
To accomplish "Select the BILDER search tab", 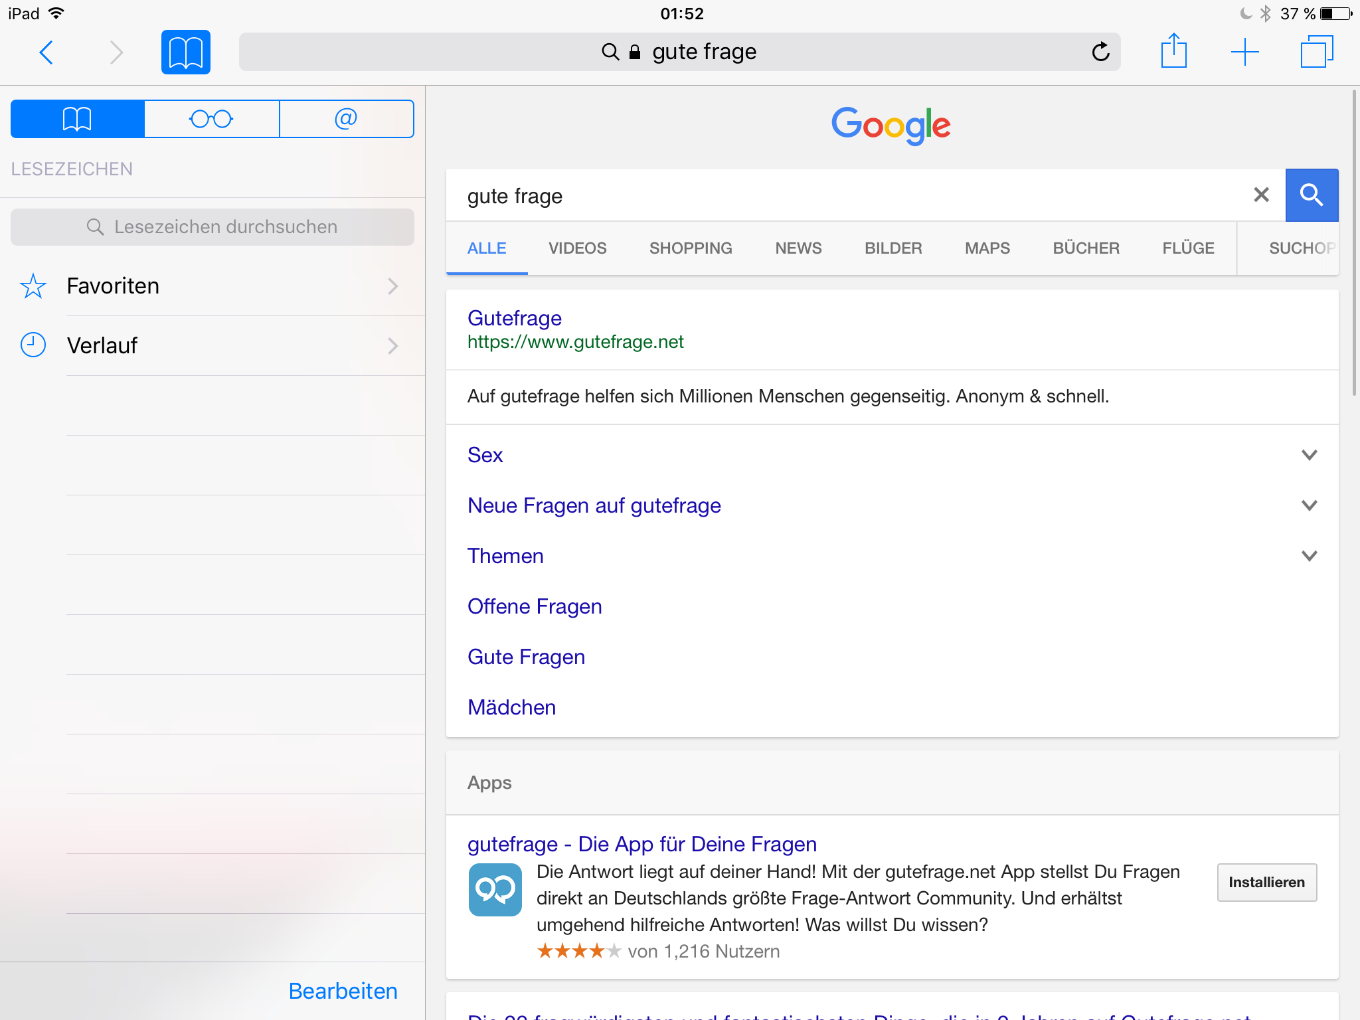I will click(893, 248).
